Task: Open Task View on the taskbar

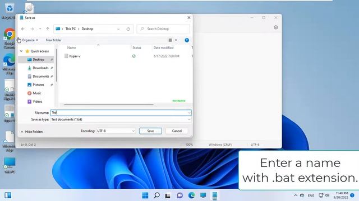Action: point(168,195)
